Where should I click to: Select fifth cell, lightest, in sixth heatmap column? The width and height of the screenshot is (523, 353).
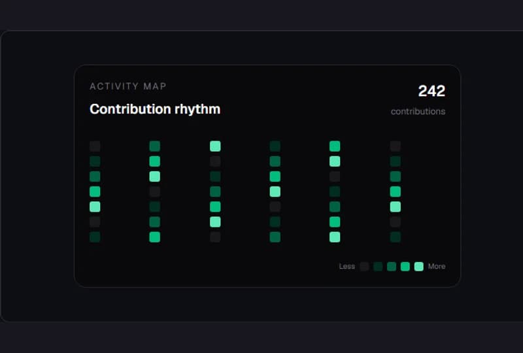click(396, 207)
